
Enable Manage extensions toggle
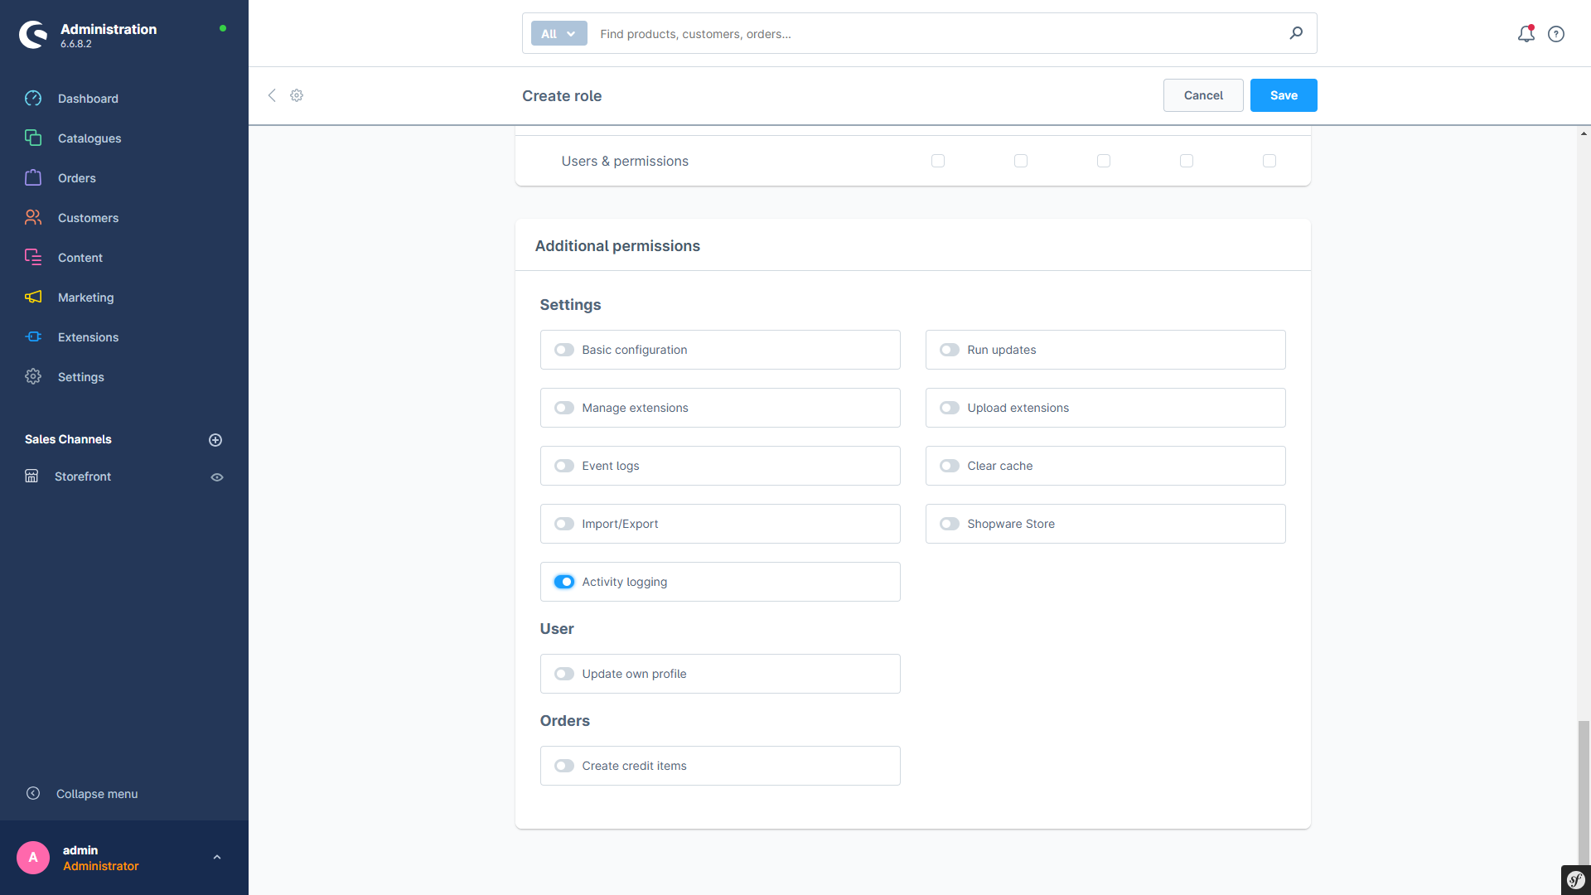coord(564,409)
